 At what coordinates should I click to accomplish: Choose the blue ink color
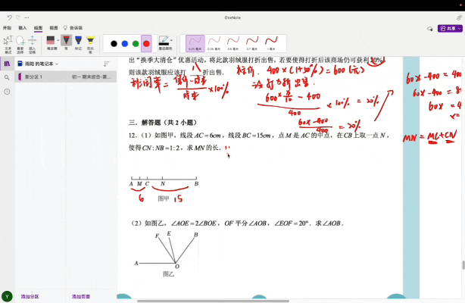point(125,44)
